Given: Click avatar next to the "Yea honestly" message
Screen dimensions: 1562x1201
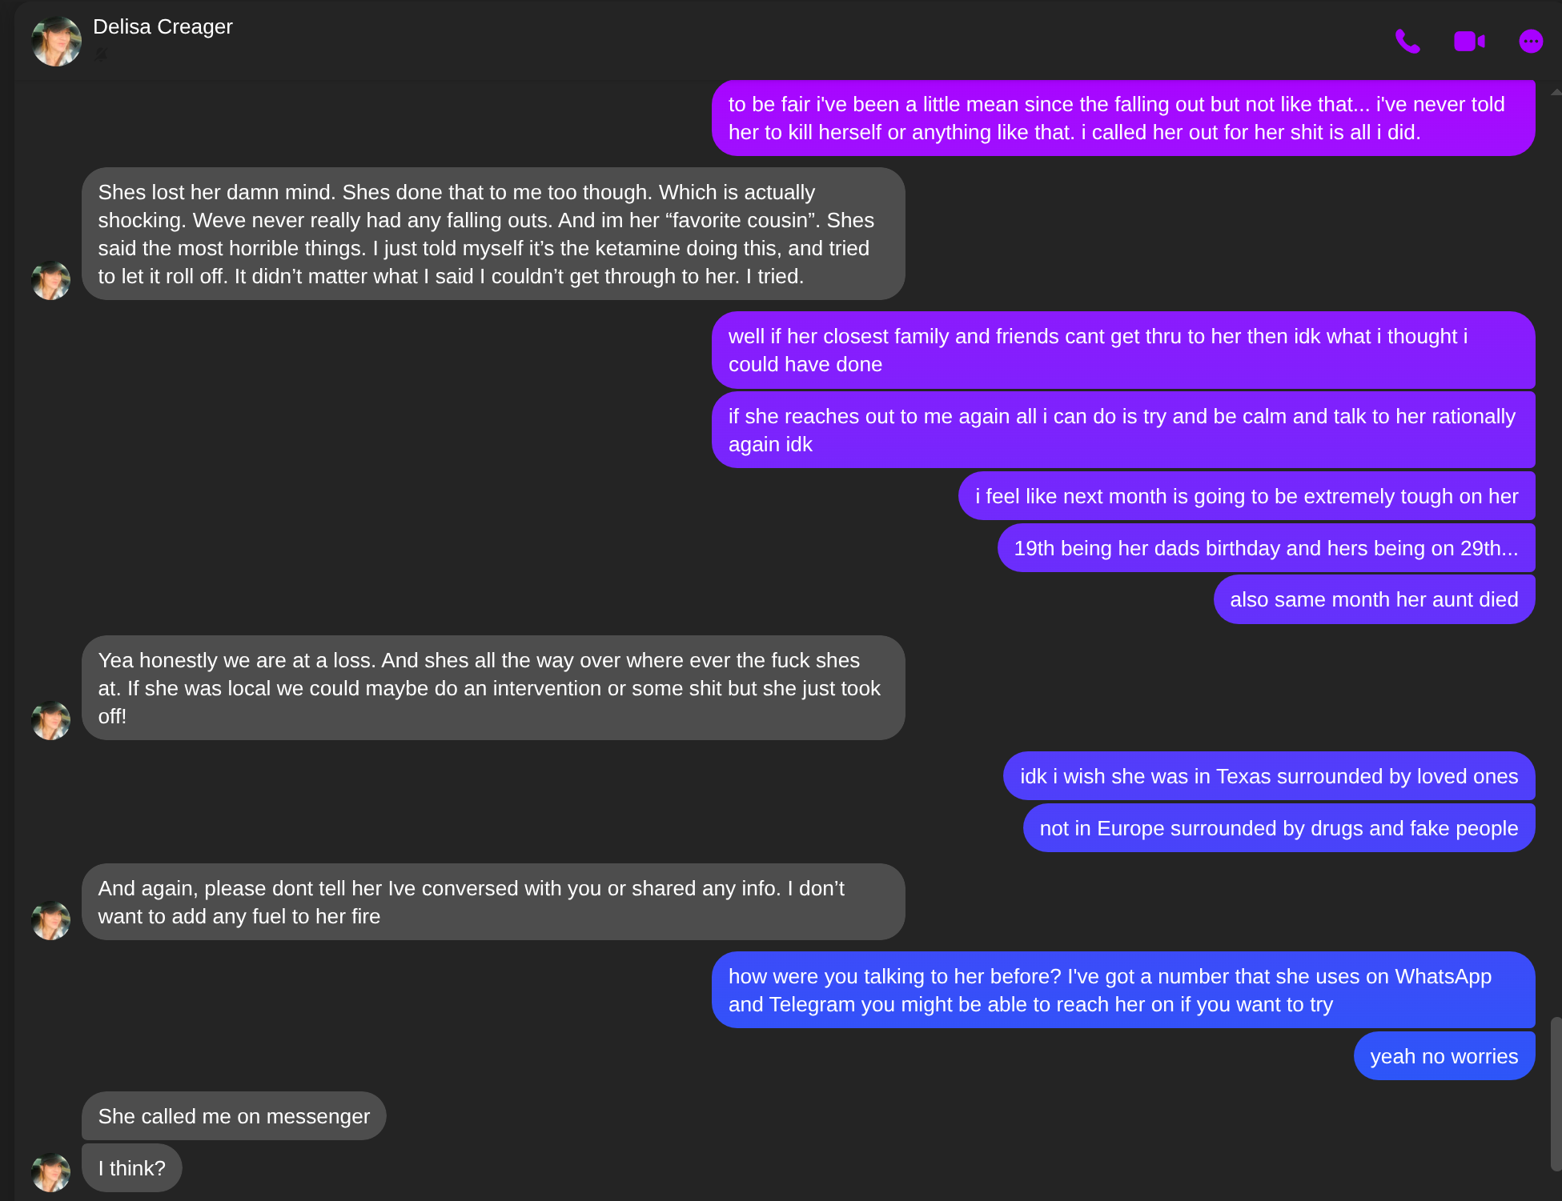Looking at the screenshot, I should click(50, 720).
